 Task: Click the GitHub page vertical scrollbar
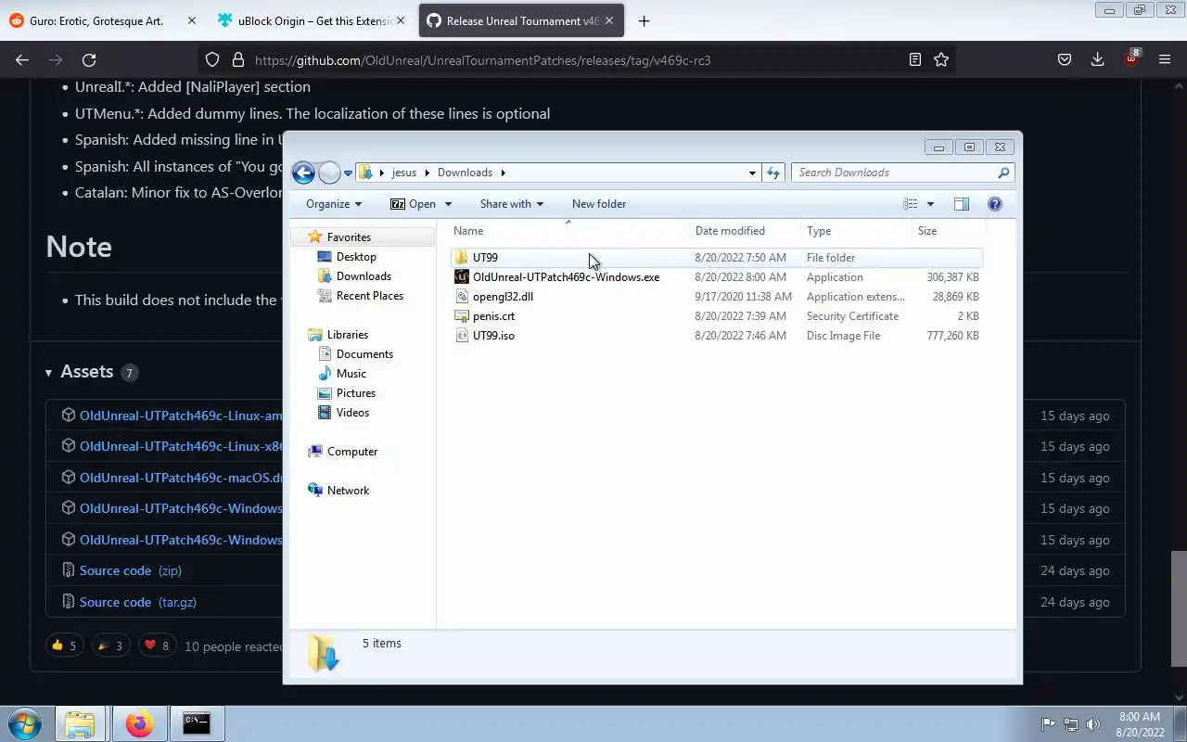tap(1179, 608)
